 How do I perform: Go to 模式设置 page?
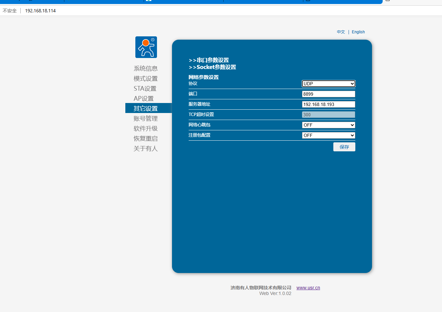[x=145, y=78]
